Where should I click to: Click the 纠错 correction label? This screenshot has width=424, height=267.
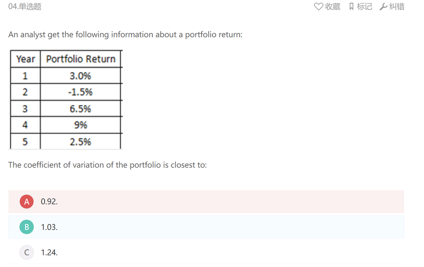[397, 7]
